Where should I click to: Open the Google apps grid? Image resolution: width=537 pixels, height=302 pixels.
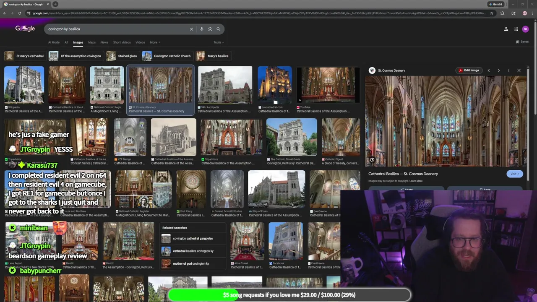click(516, 29)
